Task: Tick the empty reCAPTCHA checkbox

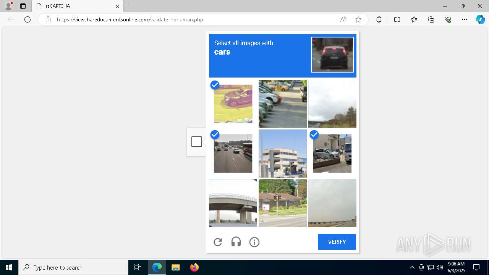Action: (x=197, y=142)
